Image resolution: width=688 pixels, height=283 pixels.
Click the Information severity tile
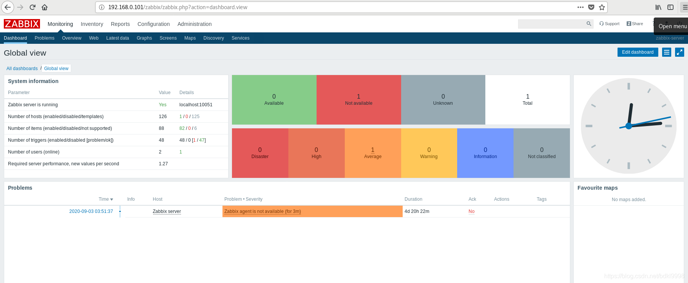[485, 153]
